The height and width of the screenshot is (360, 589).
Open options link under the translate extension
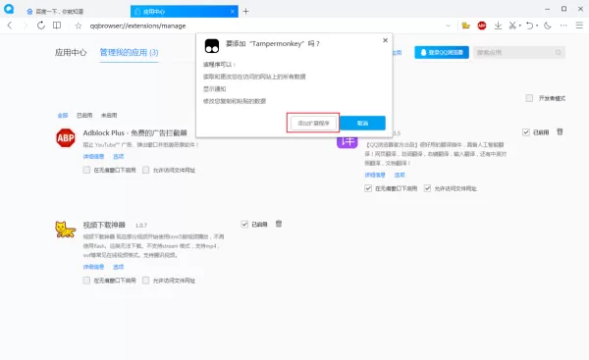click(400, 175)
